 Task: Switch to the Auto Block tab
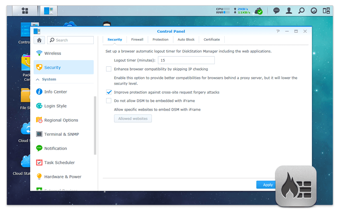(186, 40)
